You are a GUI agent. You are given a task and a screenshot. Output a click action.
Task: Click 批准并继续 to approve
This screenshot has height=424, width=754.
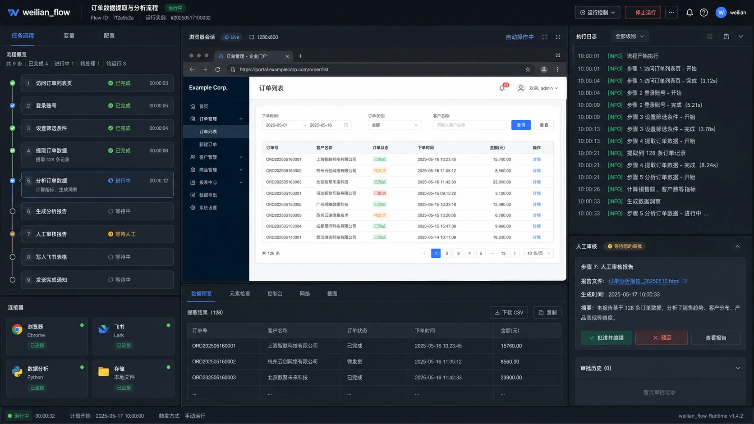point(607,337)
